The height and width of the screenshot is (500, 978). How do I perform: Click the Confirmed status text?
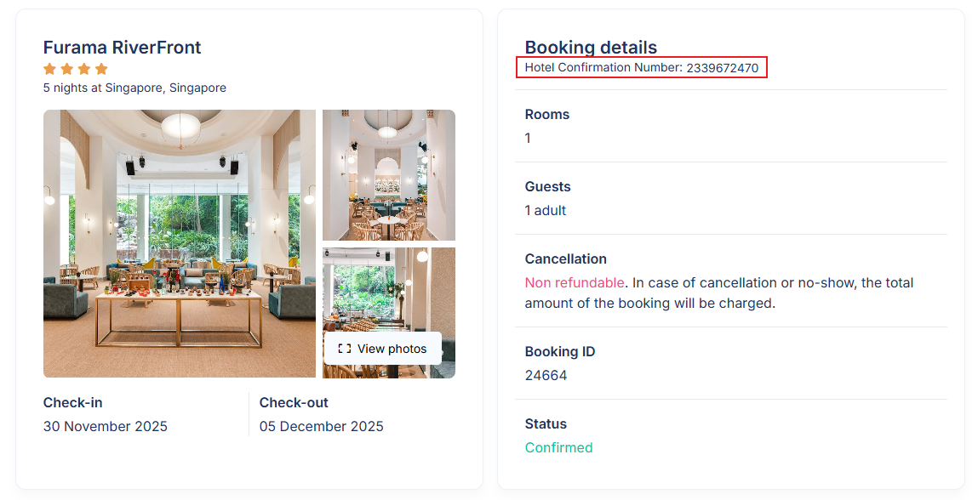pos(558,447)
